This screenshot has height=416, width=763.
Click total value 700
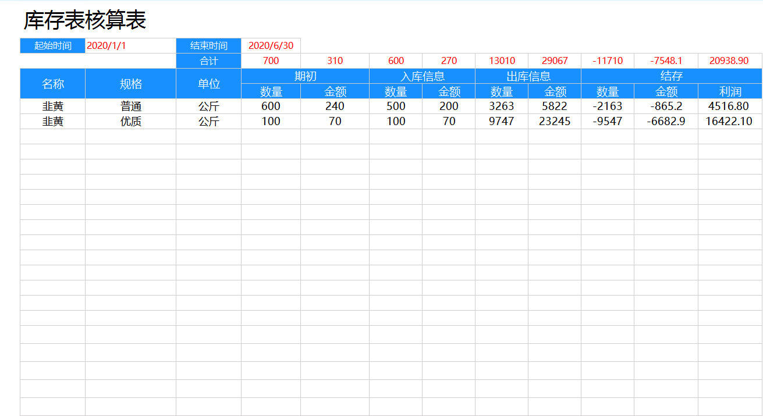(x=271, y=61)
